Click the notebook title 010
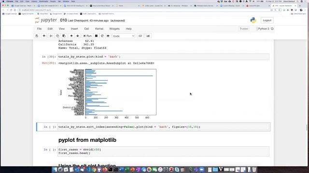The height and width of the screenshot is (173, 309). 63,20
